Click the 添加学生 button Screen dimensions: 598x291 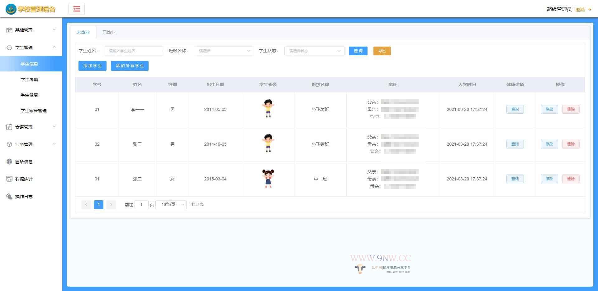93,66
